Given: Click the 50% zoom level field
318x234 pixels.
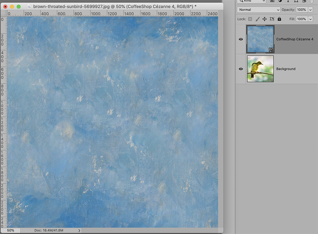Looking at the screenshot, I should pos(10,230).
